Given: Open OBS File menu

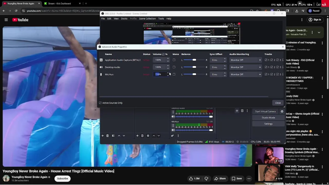Looking at the screenshot, I should point(103,18).
